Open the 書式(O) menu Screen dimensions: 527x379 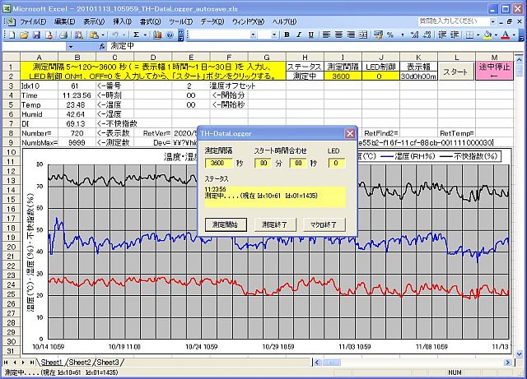pyautogui.click(x=150, y=22)
